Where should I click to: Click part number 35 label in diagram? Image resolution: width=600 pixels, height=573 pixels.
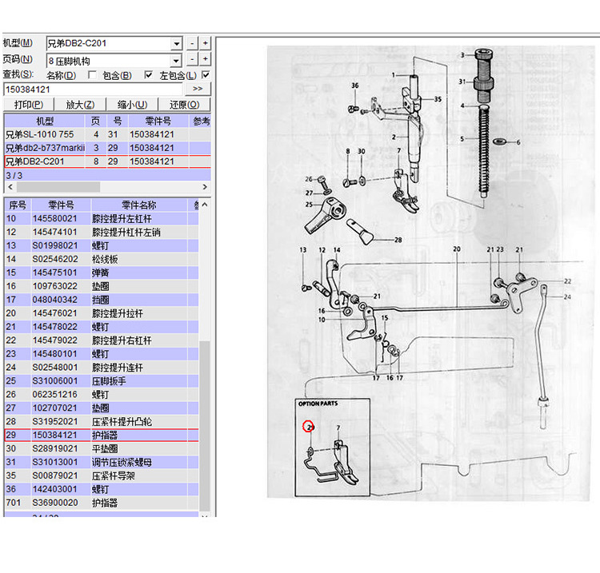tap(438, 99)
